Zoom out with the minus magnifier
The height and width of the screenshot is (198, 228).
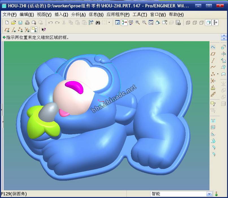(144, 22)
